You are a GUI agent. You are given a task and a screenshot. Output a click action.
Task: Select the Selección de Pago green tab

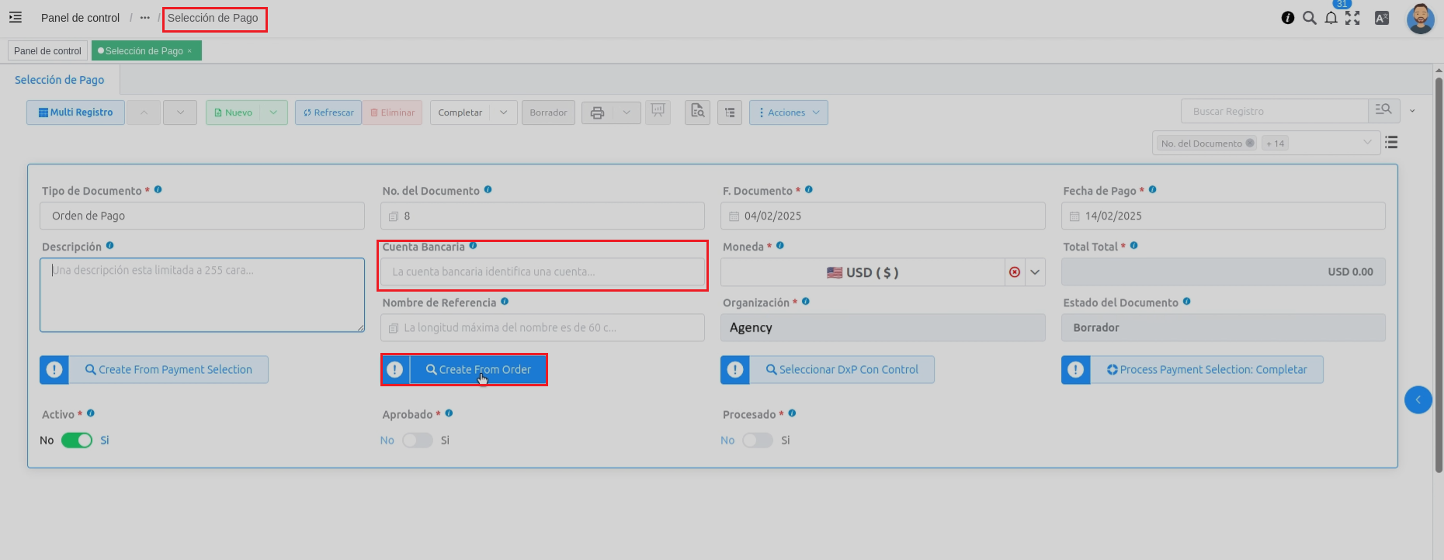point(144,51)
